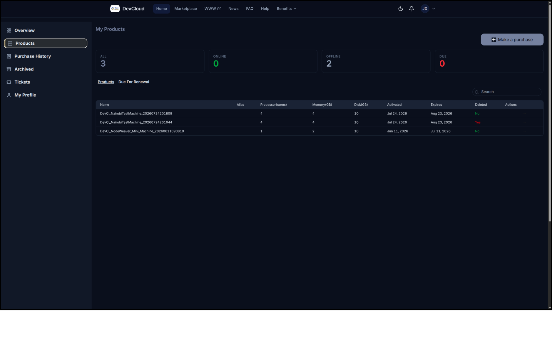This screenshot has width=552, height=343.
Task: Click the DevCloud logo icon
Action: 115,9
